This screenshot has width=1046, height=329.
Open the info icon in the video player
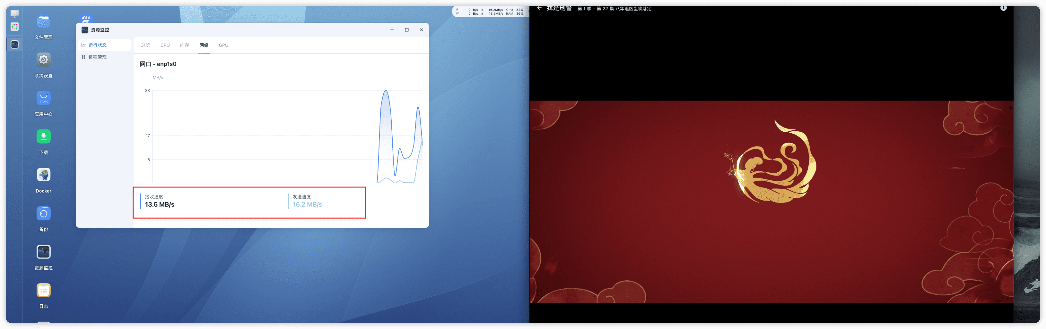tap(1003, 8)
